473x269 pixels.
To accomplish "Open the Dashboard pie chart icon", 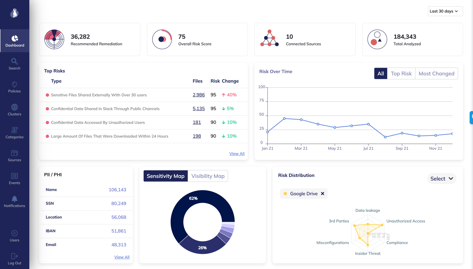I will click(x=14, y=38).
